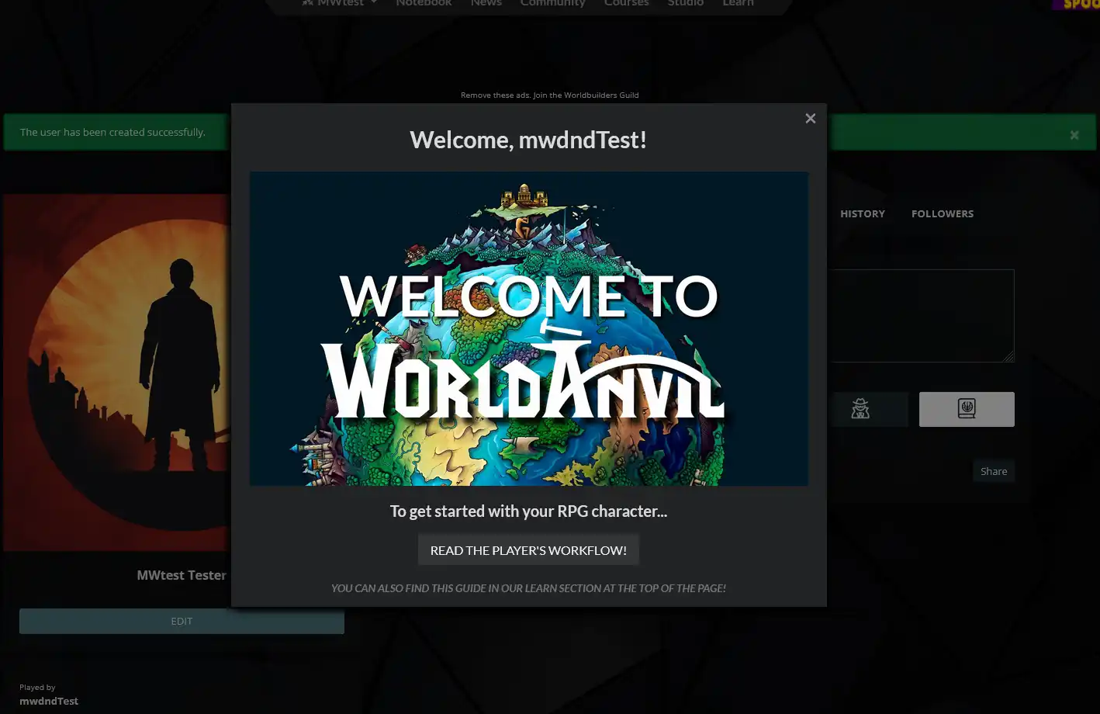Open Studio from the top menu
Image resolution: width=1100 pixels, height=714 pixels.
(686, 3)
